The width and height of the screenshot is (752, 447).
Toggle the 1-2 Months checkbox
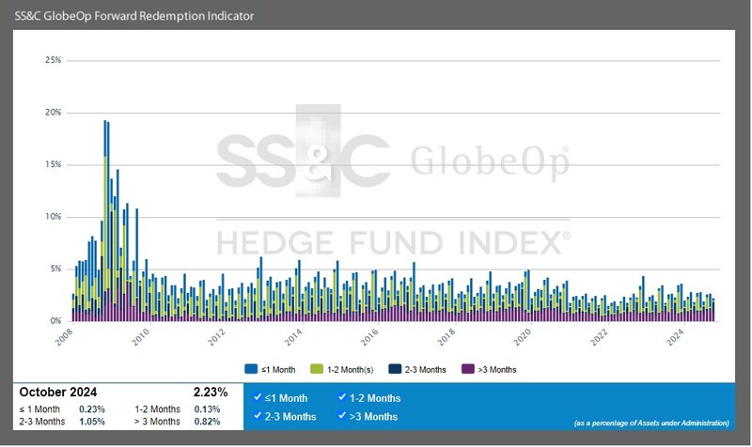pyautogui.click(x=342, y=397)
